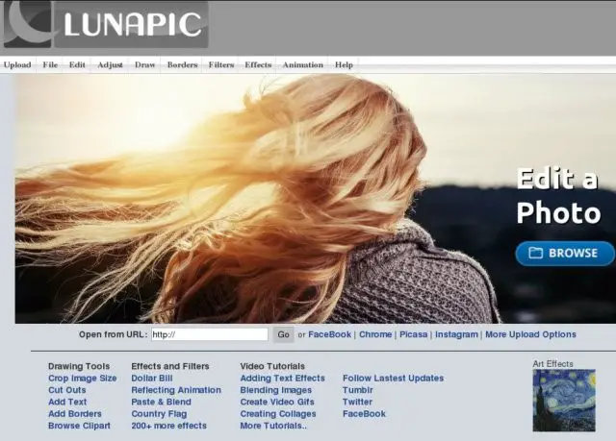The width and height of the screenshot is (616, 441).
Task: Expand the Borders menu
Action: tap(182, 65)
